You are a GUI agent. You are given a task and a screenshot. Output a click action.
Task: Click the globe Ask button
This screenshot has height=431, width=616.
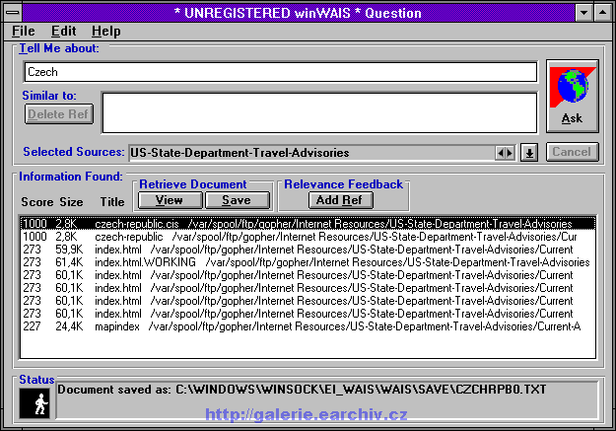coord(573,97)
